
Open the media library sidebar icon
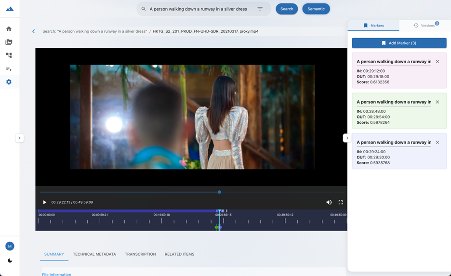tap(9, 42)
